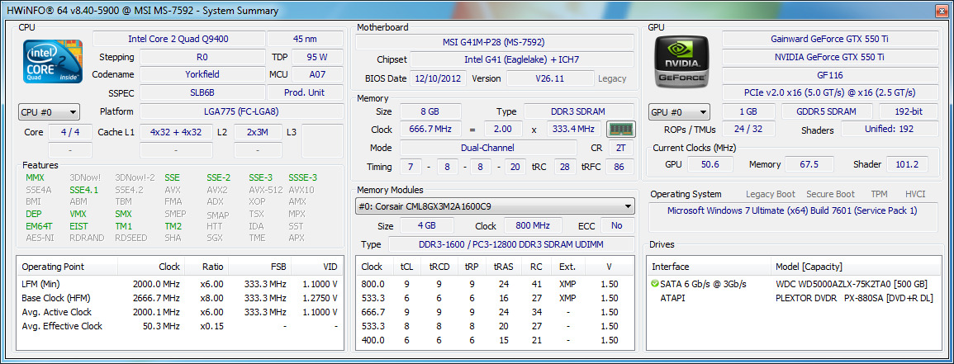Viewport: 954px width, 364px height.
Task: Select the Base Clock (HFM) row
Action: [x=178, y=298]
